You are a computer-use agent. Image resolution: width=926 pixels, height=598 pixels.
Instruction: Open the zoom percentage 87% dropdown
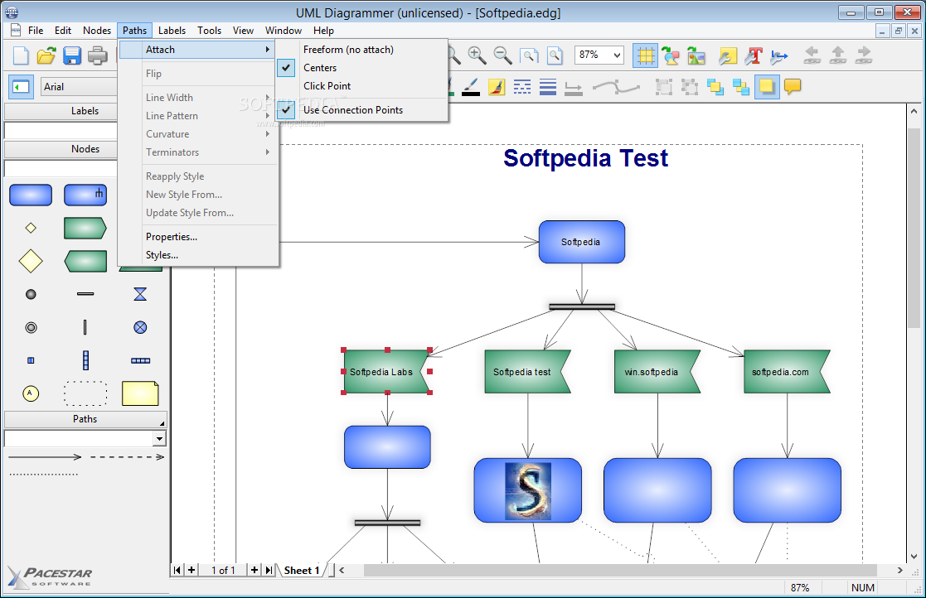coord(617,55)
